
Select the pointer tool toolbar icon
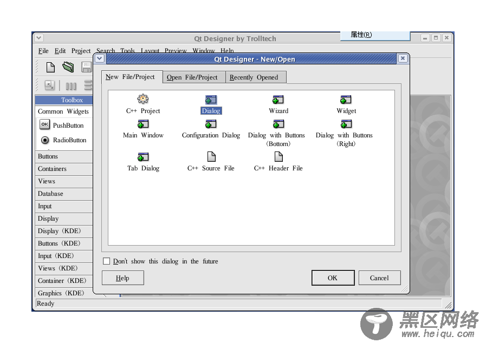[50, 85]
